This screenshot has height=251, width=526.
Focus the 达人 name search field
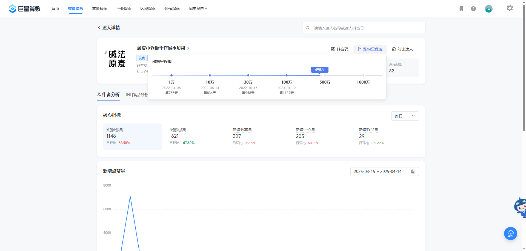pyautogui.click(x=364, y=28)
